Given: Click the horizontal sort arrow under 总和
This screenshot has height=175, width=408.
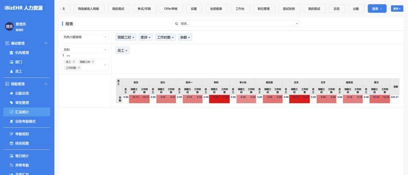Looking at the screenshot, I should tap(68, 56).
